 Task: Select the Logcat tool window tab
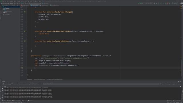24,101
